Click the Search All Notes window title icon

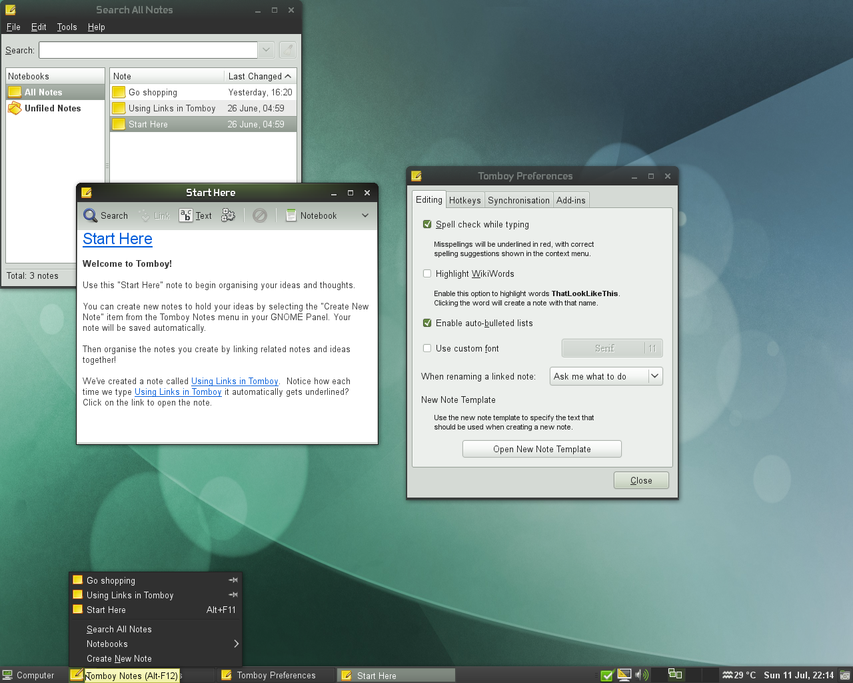click(x=11, y=10)
